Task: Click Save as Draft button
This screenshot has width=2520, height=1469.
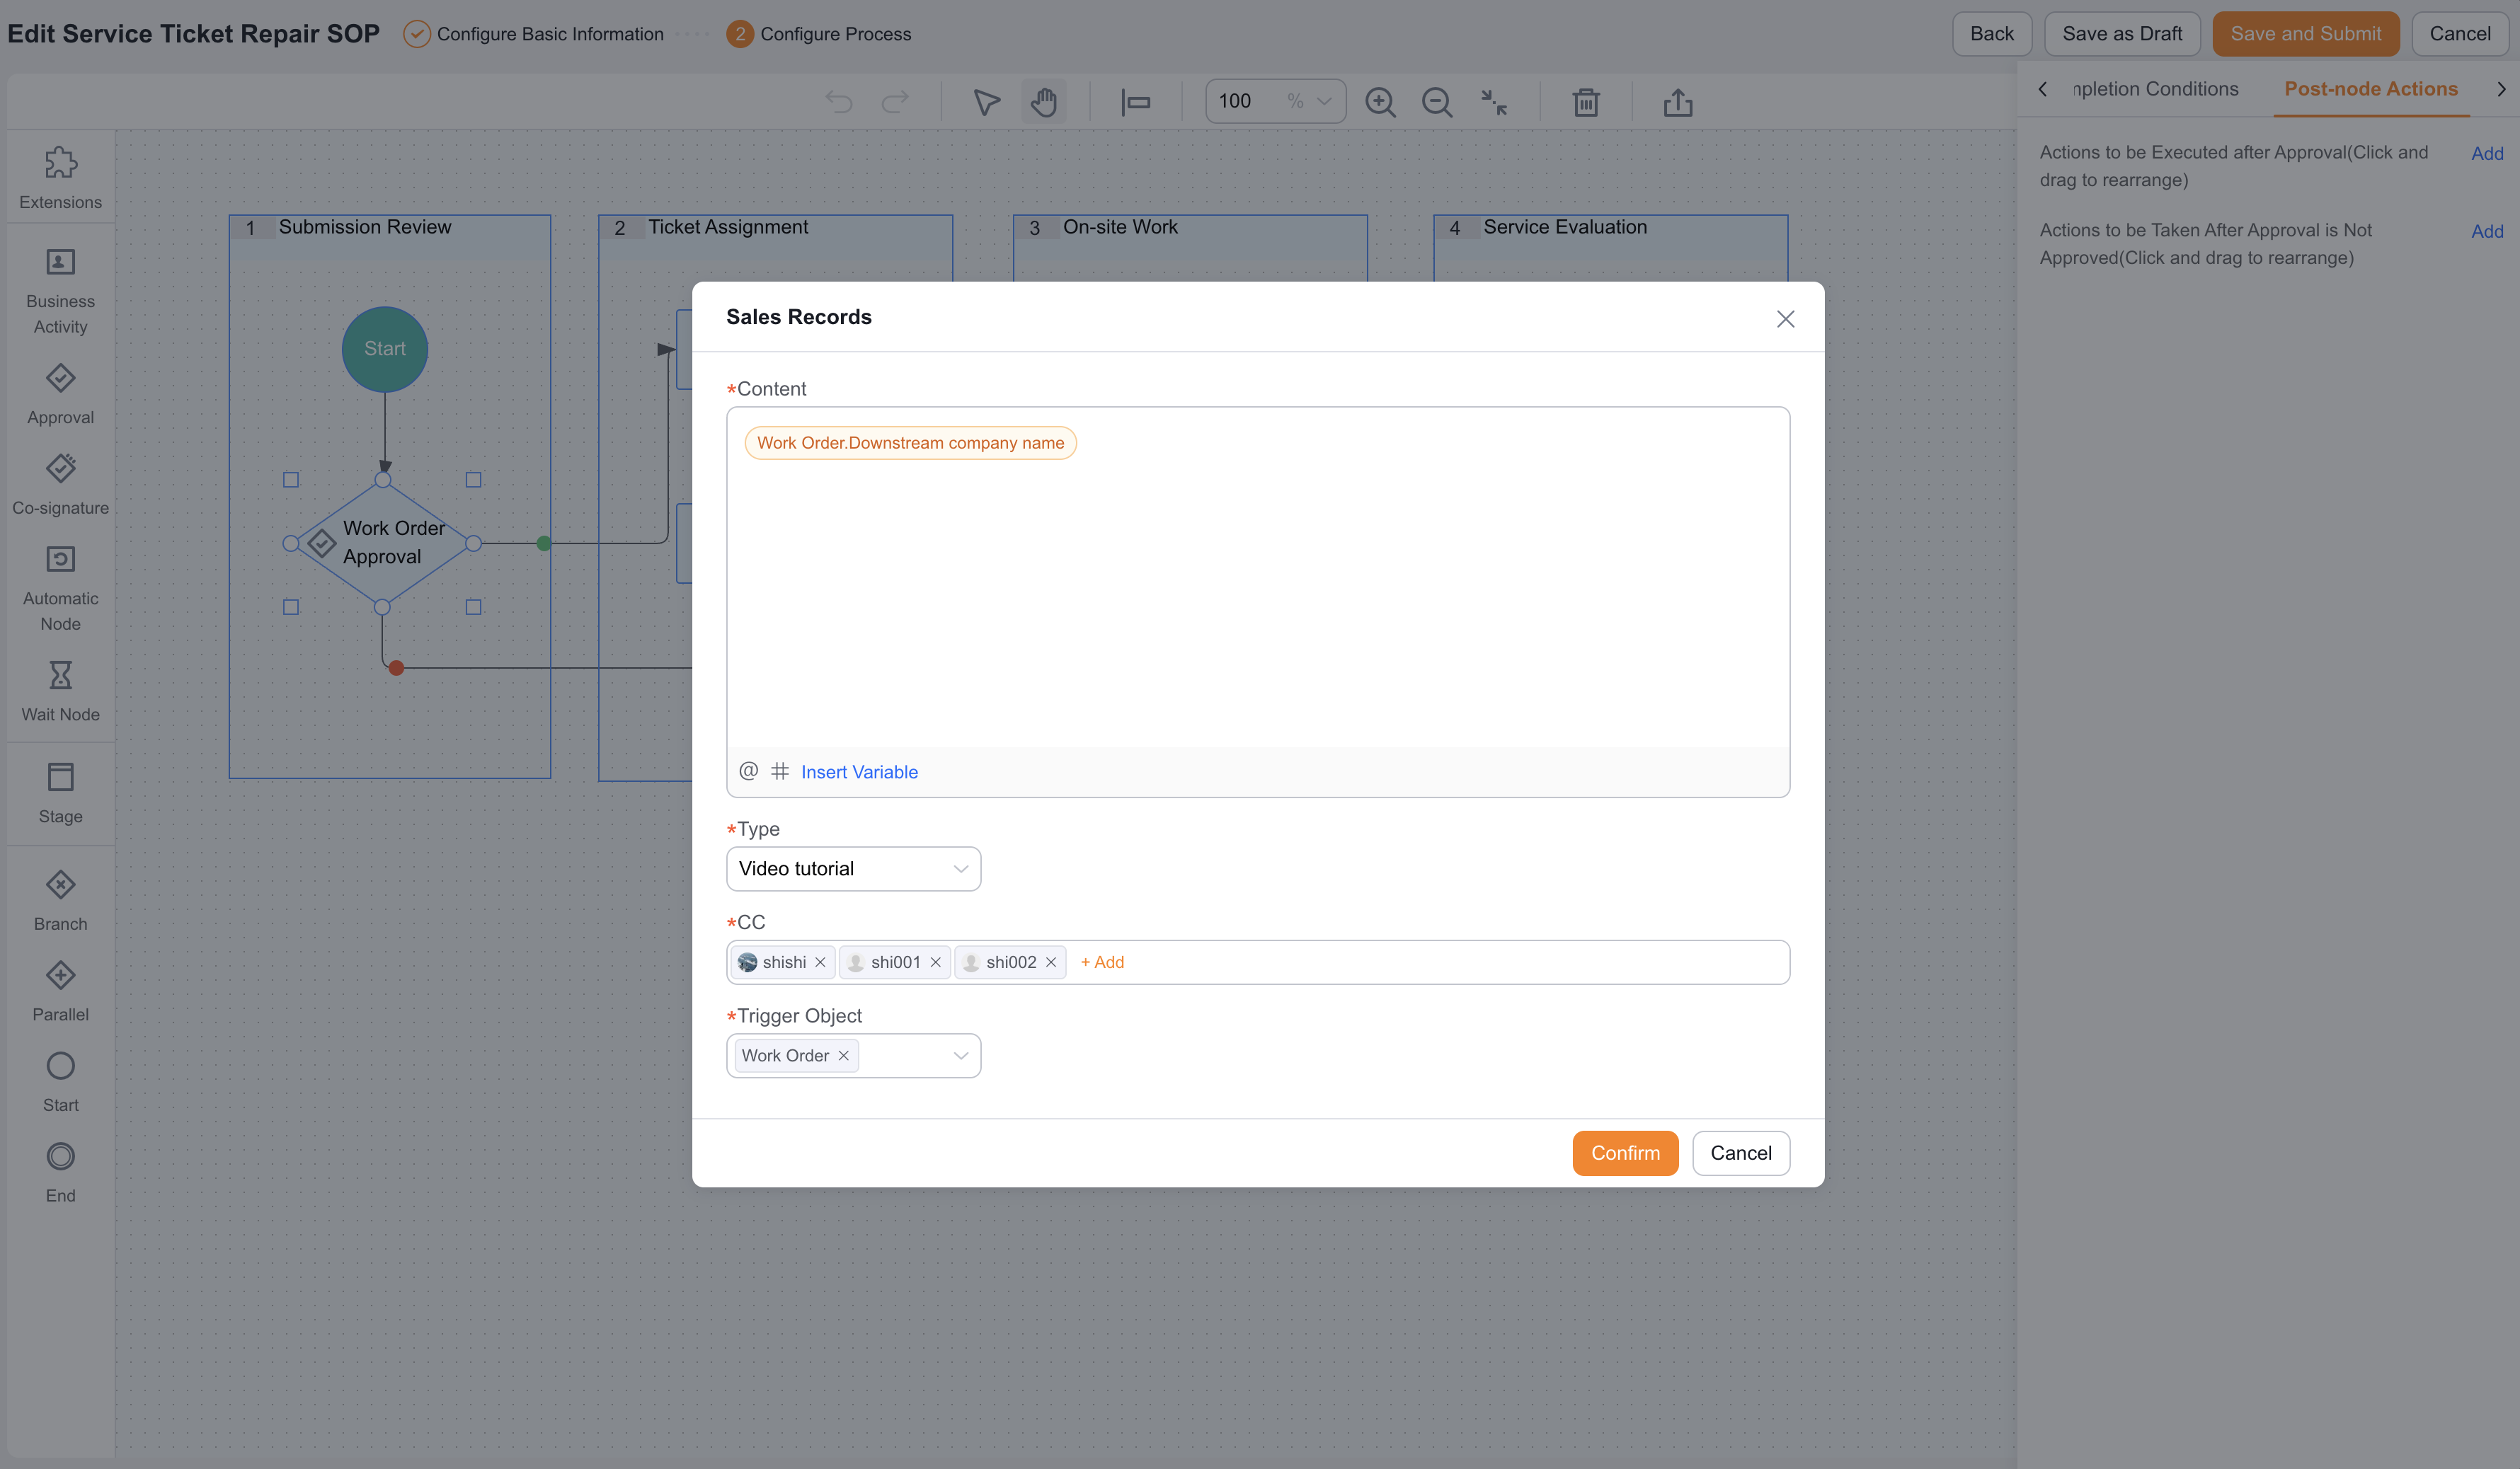Action: tap(2122, 34)
